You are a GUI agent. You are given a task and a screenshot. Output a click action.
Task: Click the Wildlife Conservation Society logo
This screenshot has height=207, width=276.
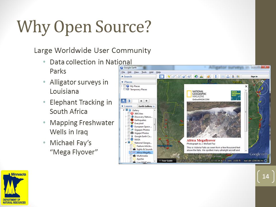click(x=236, y=95)
